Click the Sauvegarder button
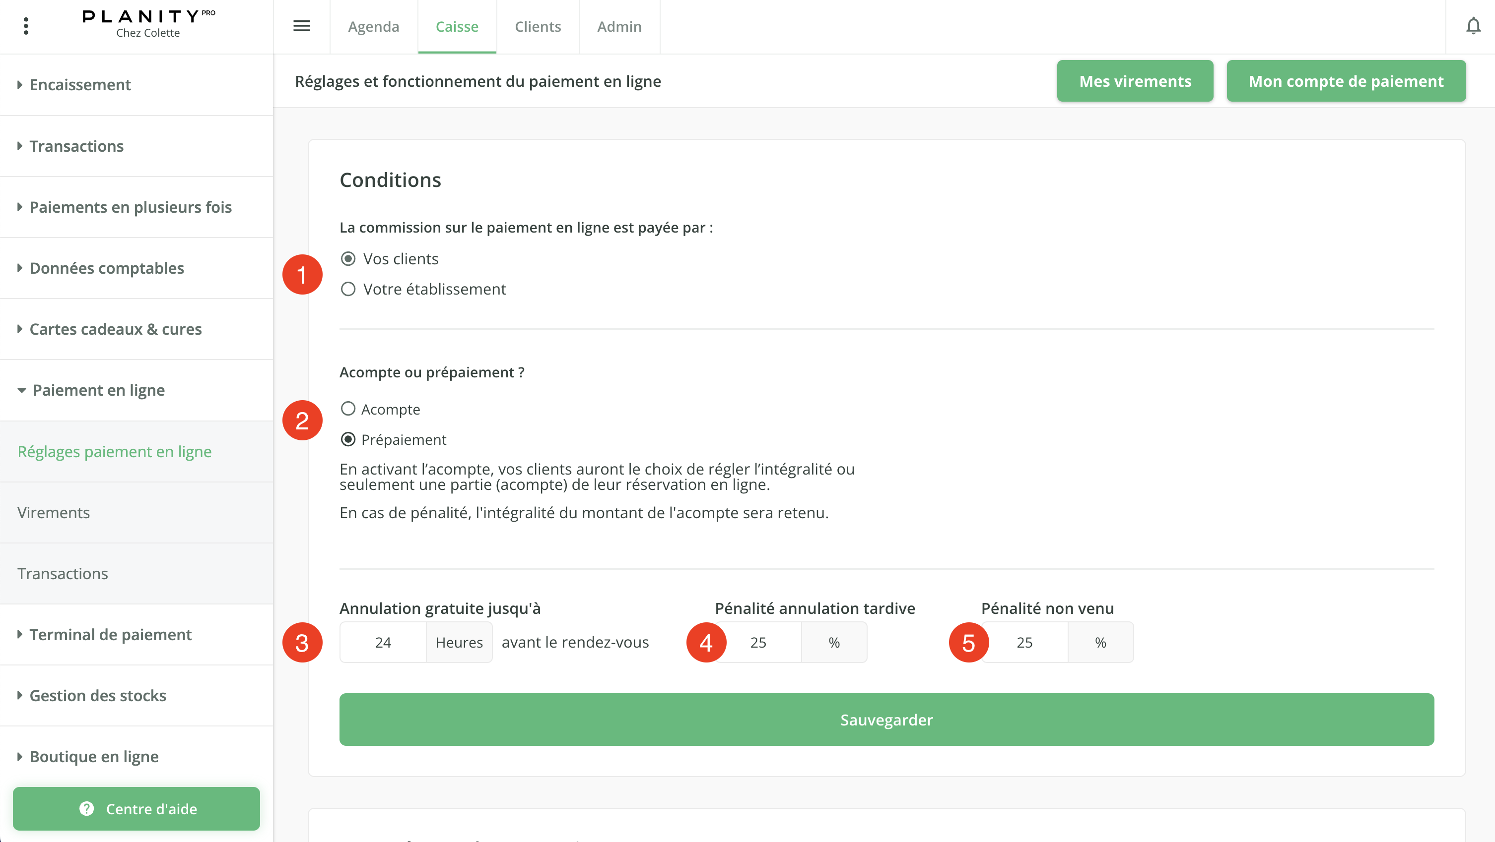1495x842 pixels. coord(886,720)
